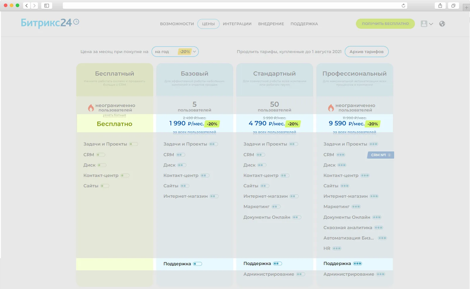Screen dimensions: 470x289
Task: Click the CRM №1 badge info icon
Action: [389, 155]
